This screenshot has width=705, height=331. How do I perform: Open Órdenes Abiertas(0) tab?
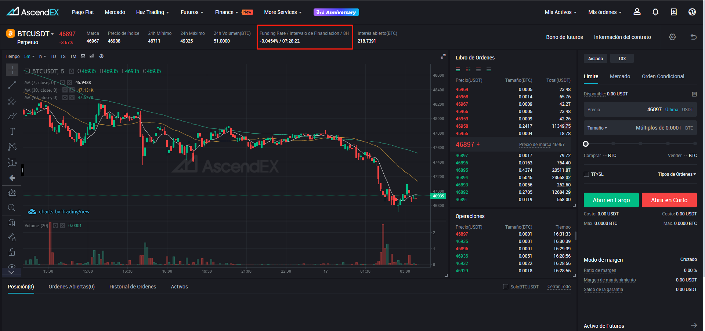[x=72, y=287]
